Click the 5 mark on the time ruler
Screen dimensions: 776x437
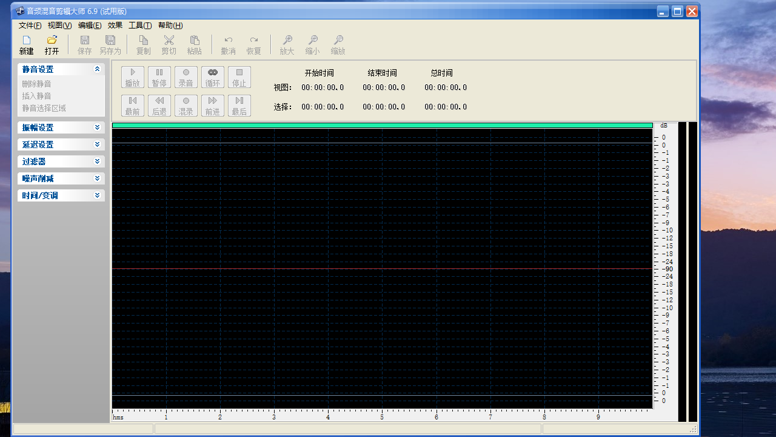click(382, 416)
